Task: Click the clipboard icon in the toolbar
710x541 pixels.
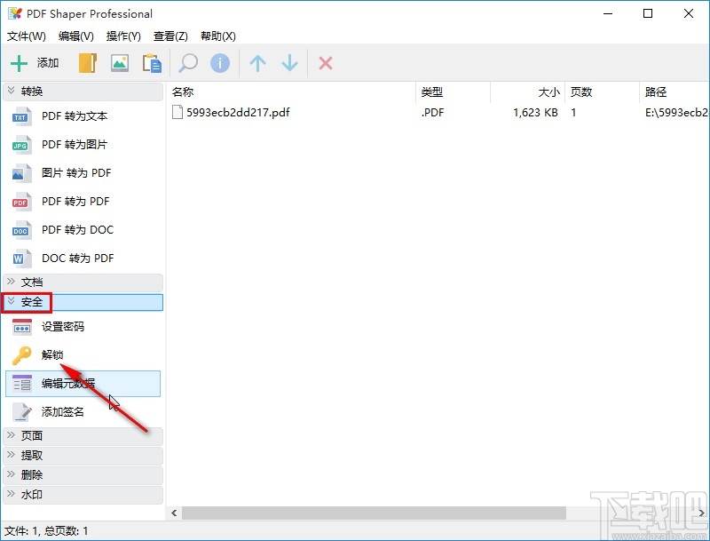Action: [x=151, y=62]
